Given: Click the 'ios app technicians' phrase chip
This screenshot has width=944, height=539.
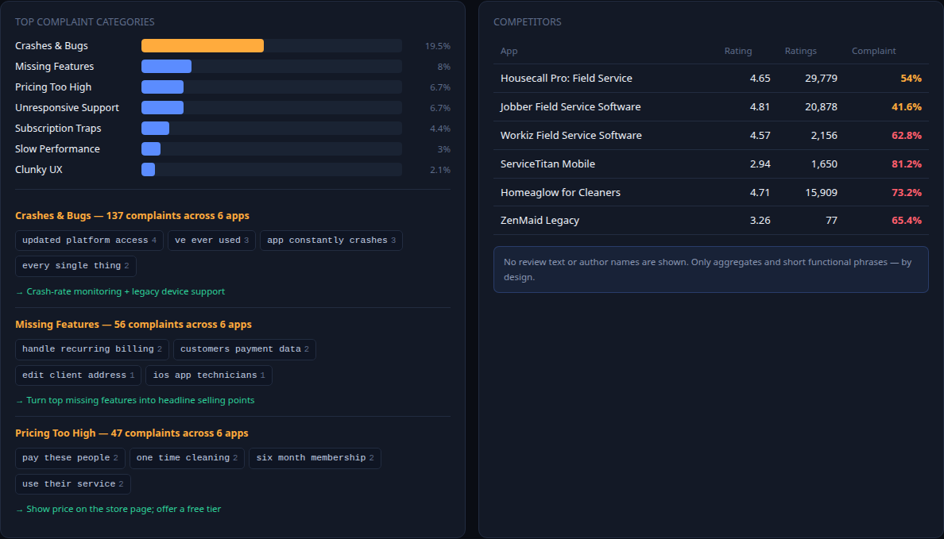Looking at the screenshot, I should [209, 375].
